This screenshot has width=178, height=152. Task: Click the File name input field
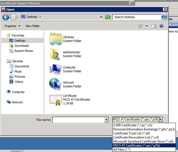tap(78, 120)
